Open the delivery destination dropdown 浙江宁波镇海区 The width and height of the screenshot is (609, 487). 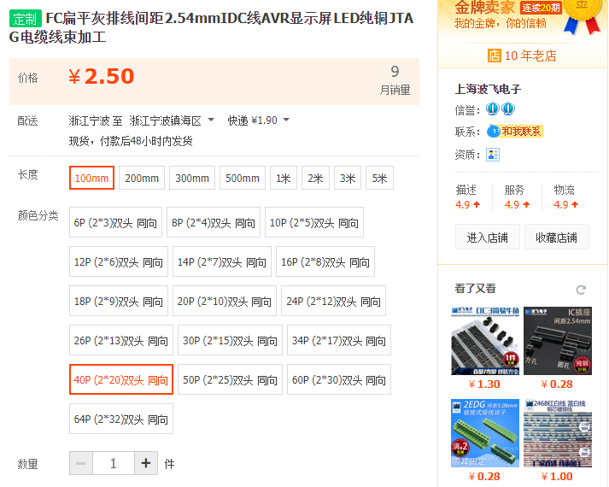172,120
